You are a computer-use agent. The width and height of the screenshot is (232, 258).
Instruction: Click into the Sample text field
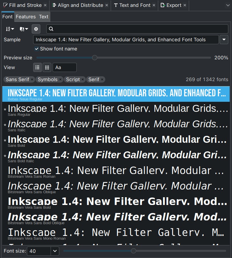[x=126, y=40]
